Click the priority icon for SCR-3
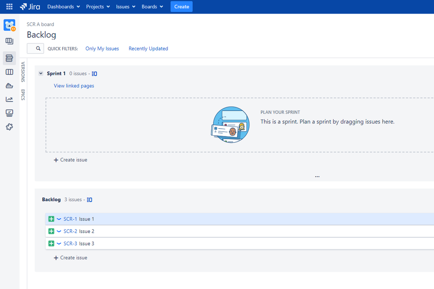The image size is (434, 289). pos(59,243)
